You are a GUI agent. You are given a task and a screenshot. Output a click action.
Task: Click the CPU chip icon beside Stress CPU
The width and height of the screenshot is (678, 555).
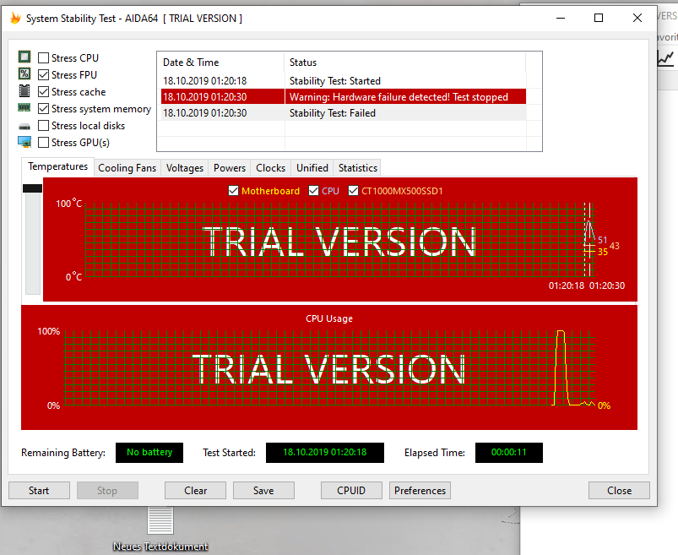[24, 57]
